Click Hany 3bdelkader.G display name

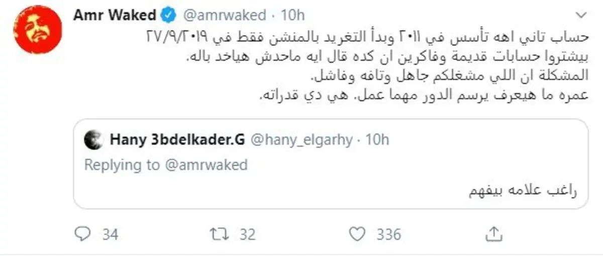(177, 140)
